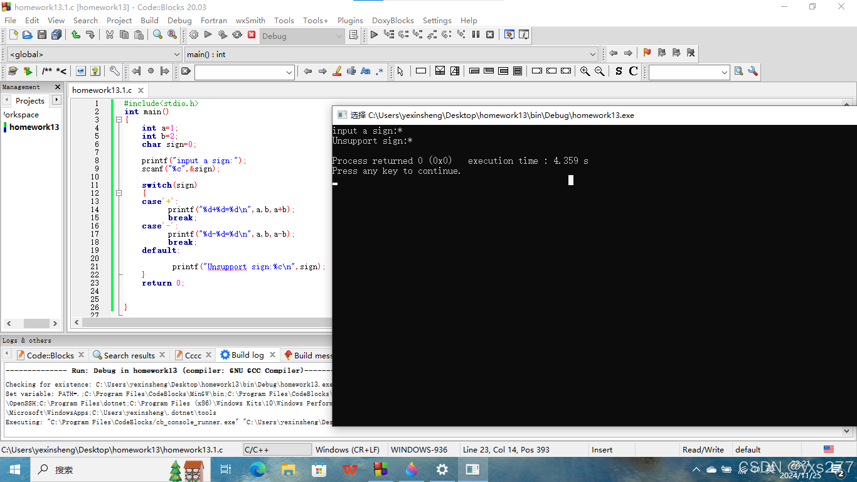Expand the incremental search combo box
The height and width of the screenshot is (482, 857).
289,72
